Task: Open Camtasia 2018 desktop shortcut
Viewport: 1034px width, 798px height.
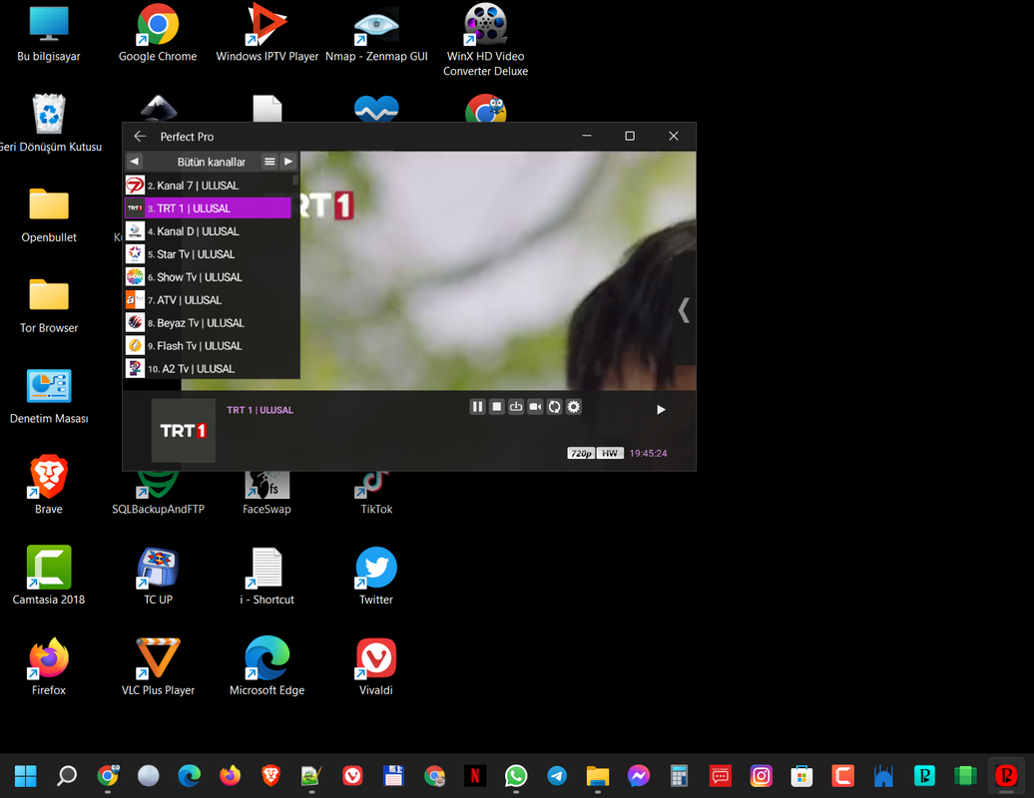Action: click(49, 577)
